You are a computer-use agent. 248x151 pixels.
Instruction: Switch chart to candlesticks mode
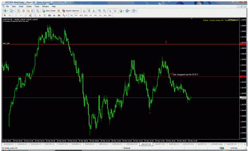tap(89, 11)
